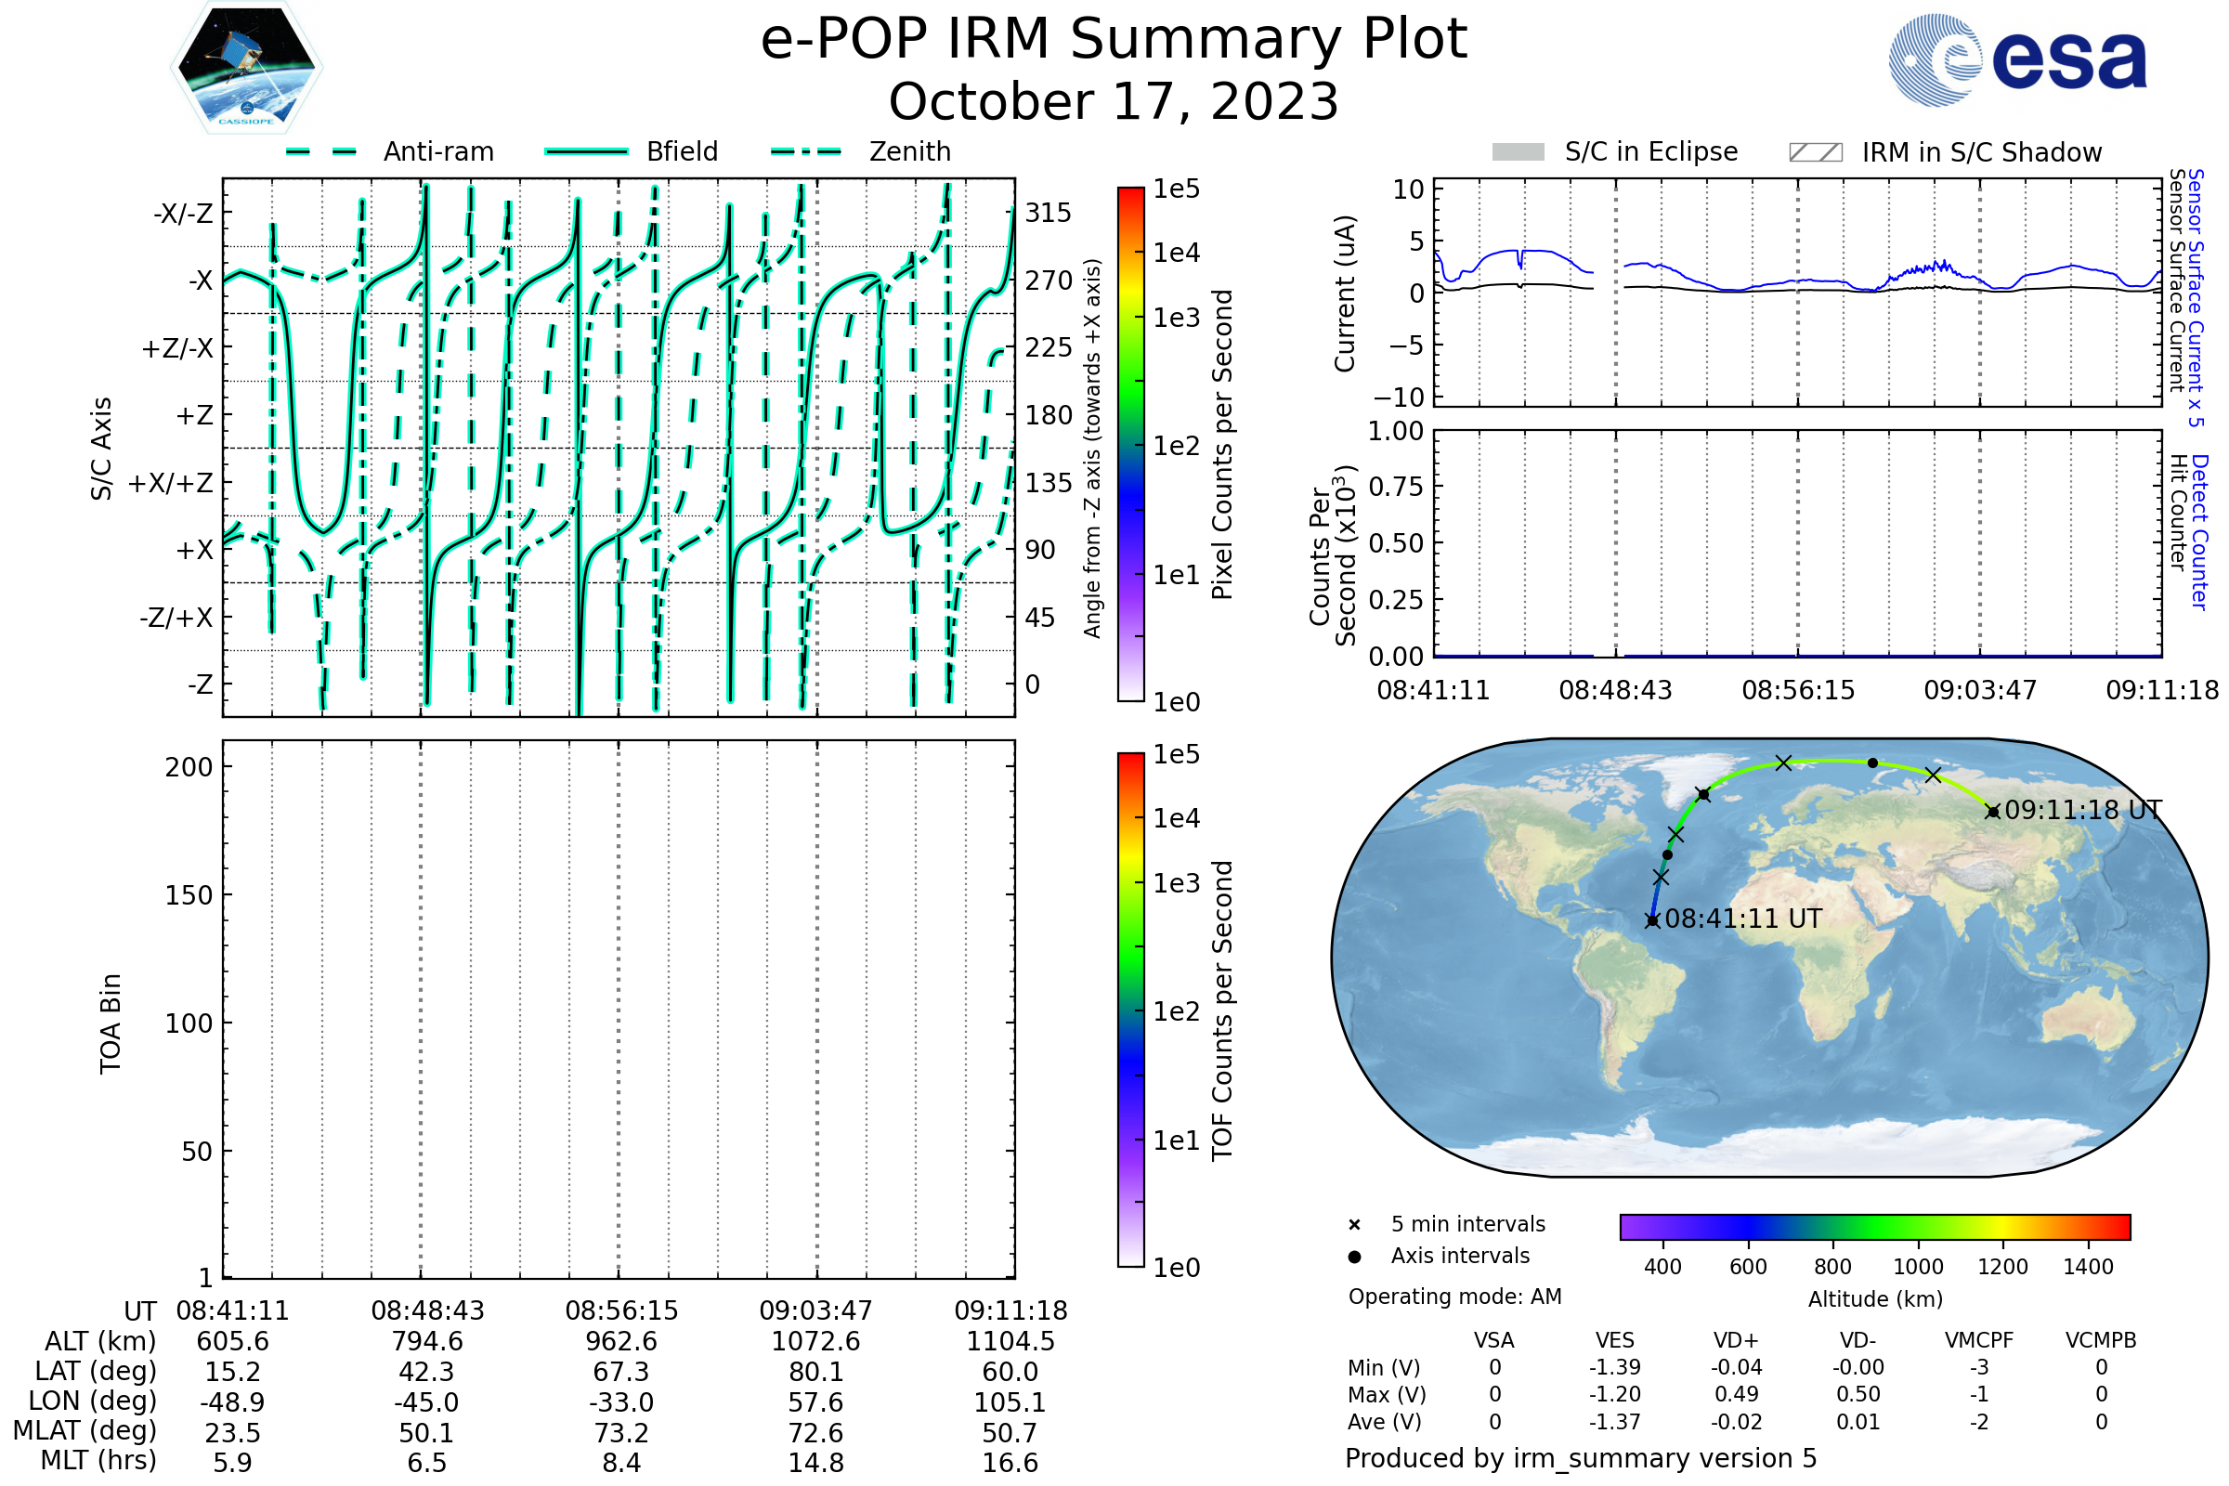The image size is (2229, 1486).
Task: Click the Bfield solid line legend sample
Action: click(x=586, y=151)
